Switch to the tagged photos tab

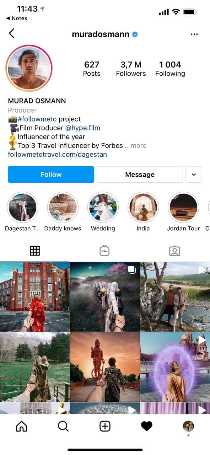point(174,251)
